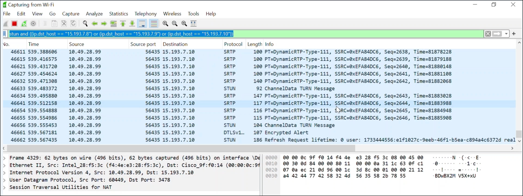Open capture options gear icon
Image resolution: width=523 pixels, height=196 pixels.
[x=33, y=24]
